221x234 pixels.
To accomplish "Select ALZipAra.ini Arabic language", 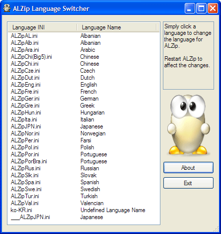I will click(x=84, y=50).
